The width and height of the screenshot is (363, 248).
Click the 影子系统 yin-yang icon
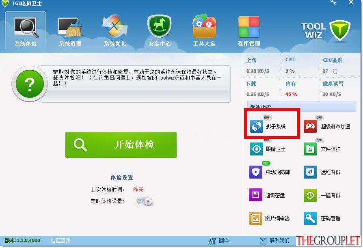tap(256, 126)
